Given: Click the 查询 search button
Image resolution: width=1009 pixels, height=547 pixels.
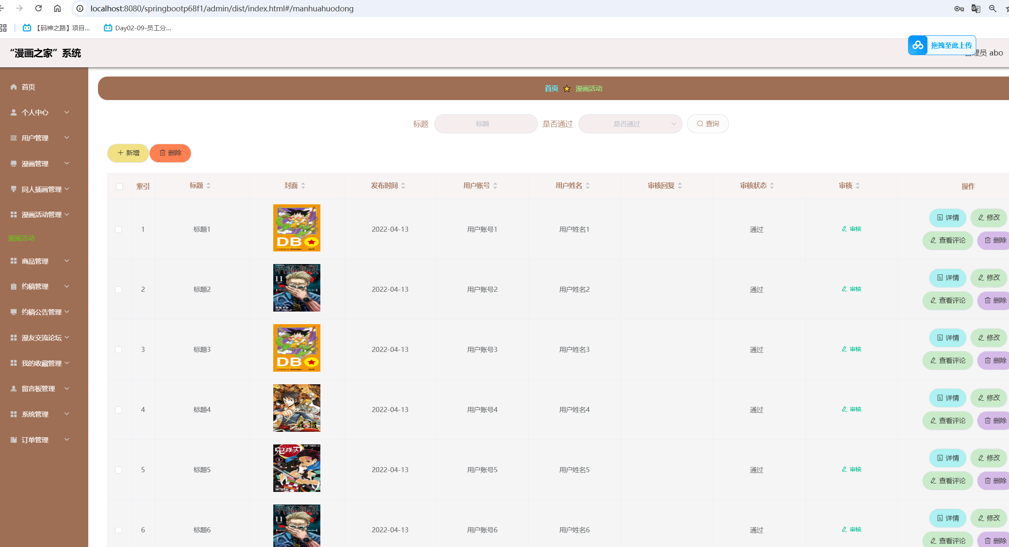Looking at the screenshot, I should point(708,124).
